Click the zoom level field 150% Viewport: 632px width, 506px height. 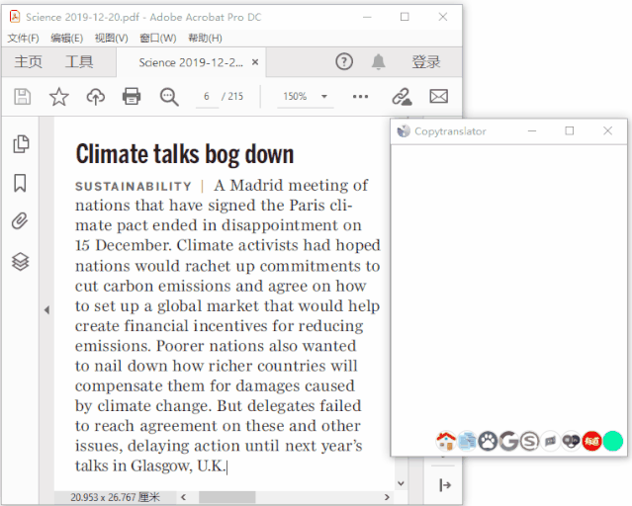point(295,97)
